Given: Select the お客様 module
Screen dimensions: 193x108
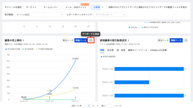Looking at the screenshot, I should 96,7.
